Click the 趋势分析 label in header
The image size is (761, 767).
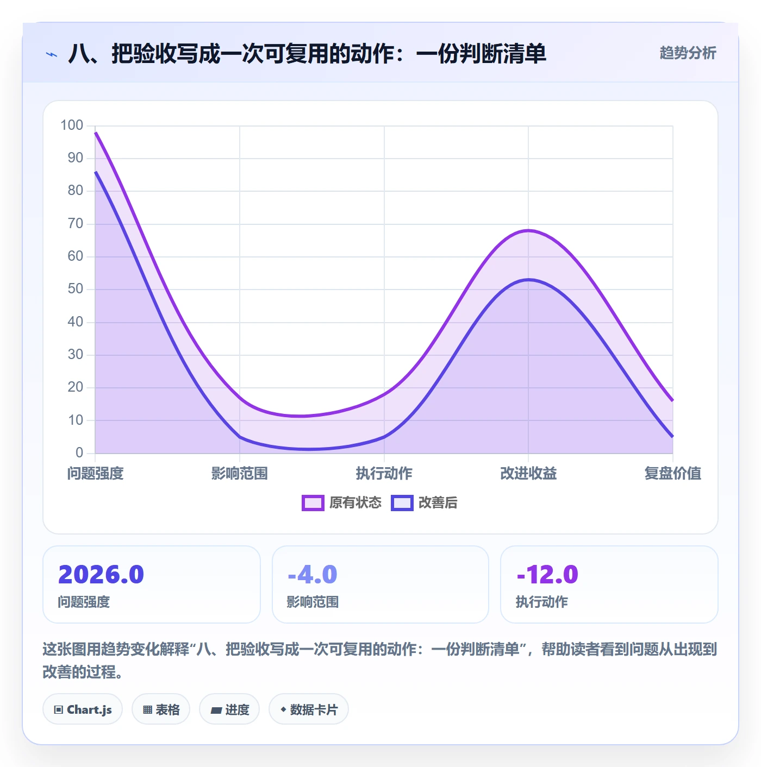(688, 53)
